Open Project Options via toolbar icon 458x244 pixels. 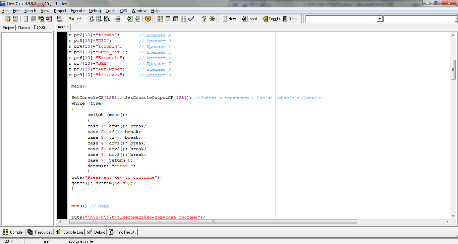pyautogui.click(x=148, y=19)
